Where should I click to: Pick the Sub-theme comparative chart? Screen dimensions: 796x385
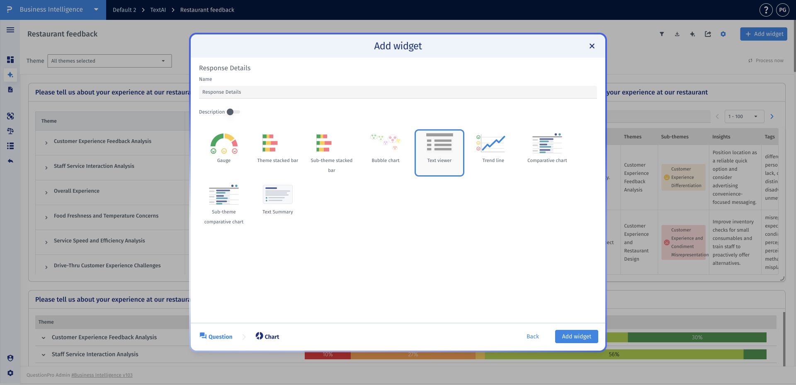(x=224, y=204)
